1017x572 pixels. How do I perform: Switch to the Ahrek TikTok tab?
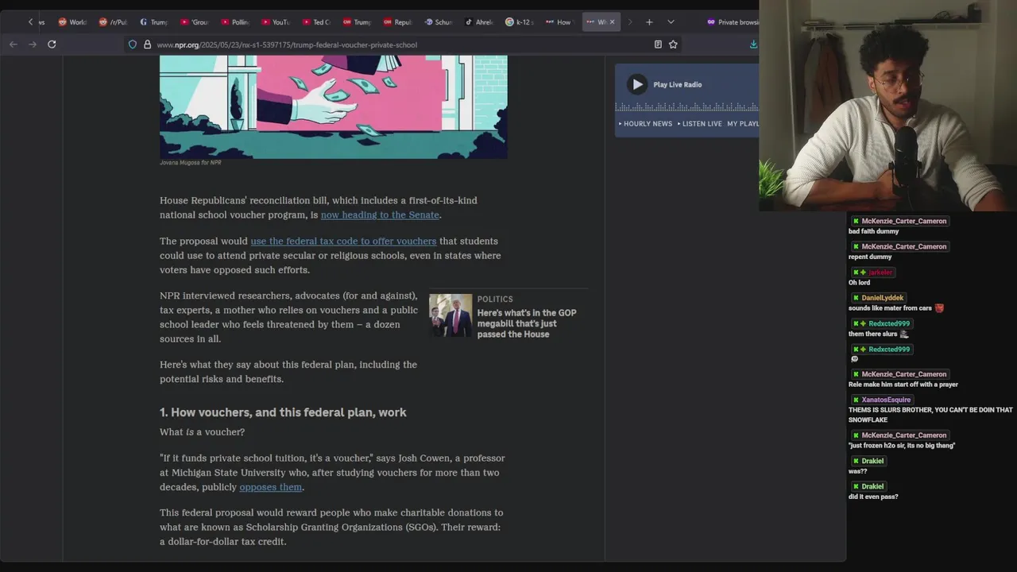[479, 22]
